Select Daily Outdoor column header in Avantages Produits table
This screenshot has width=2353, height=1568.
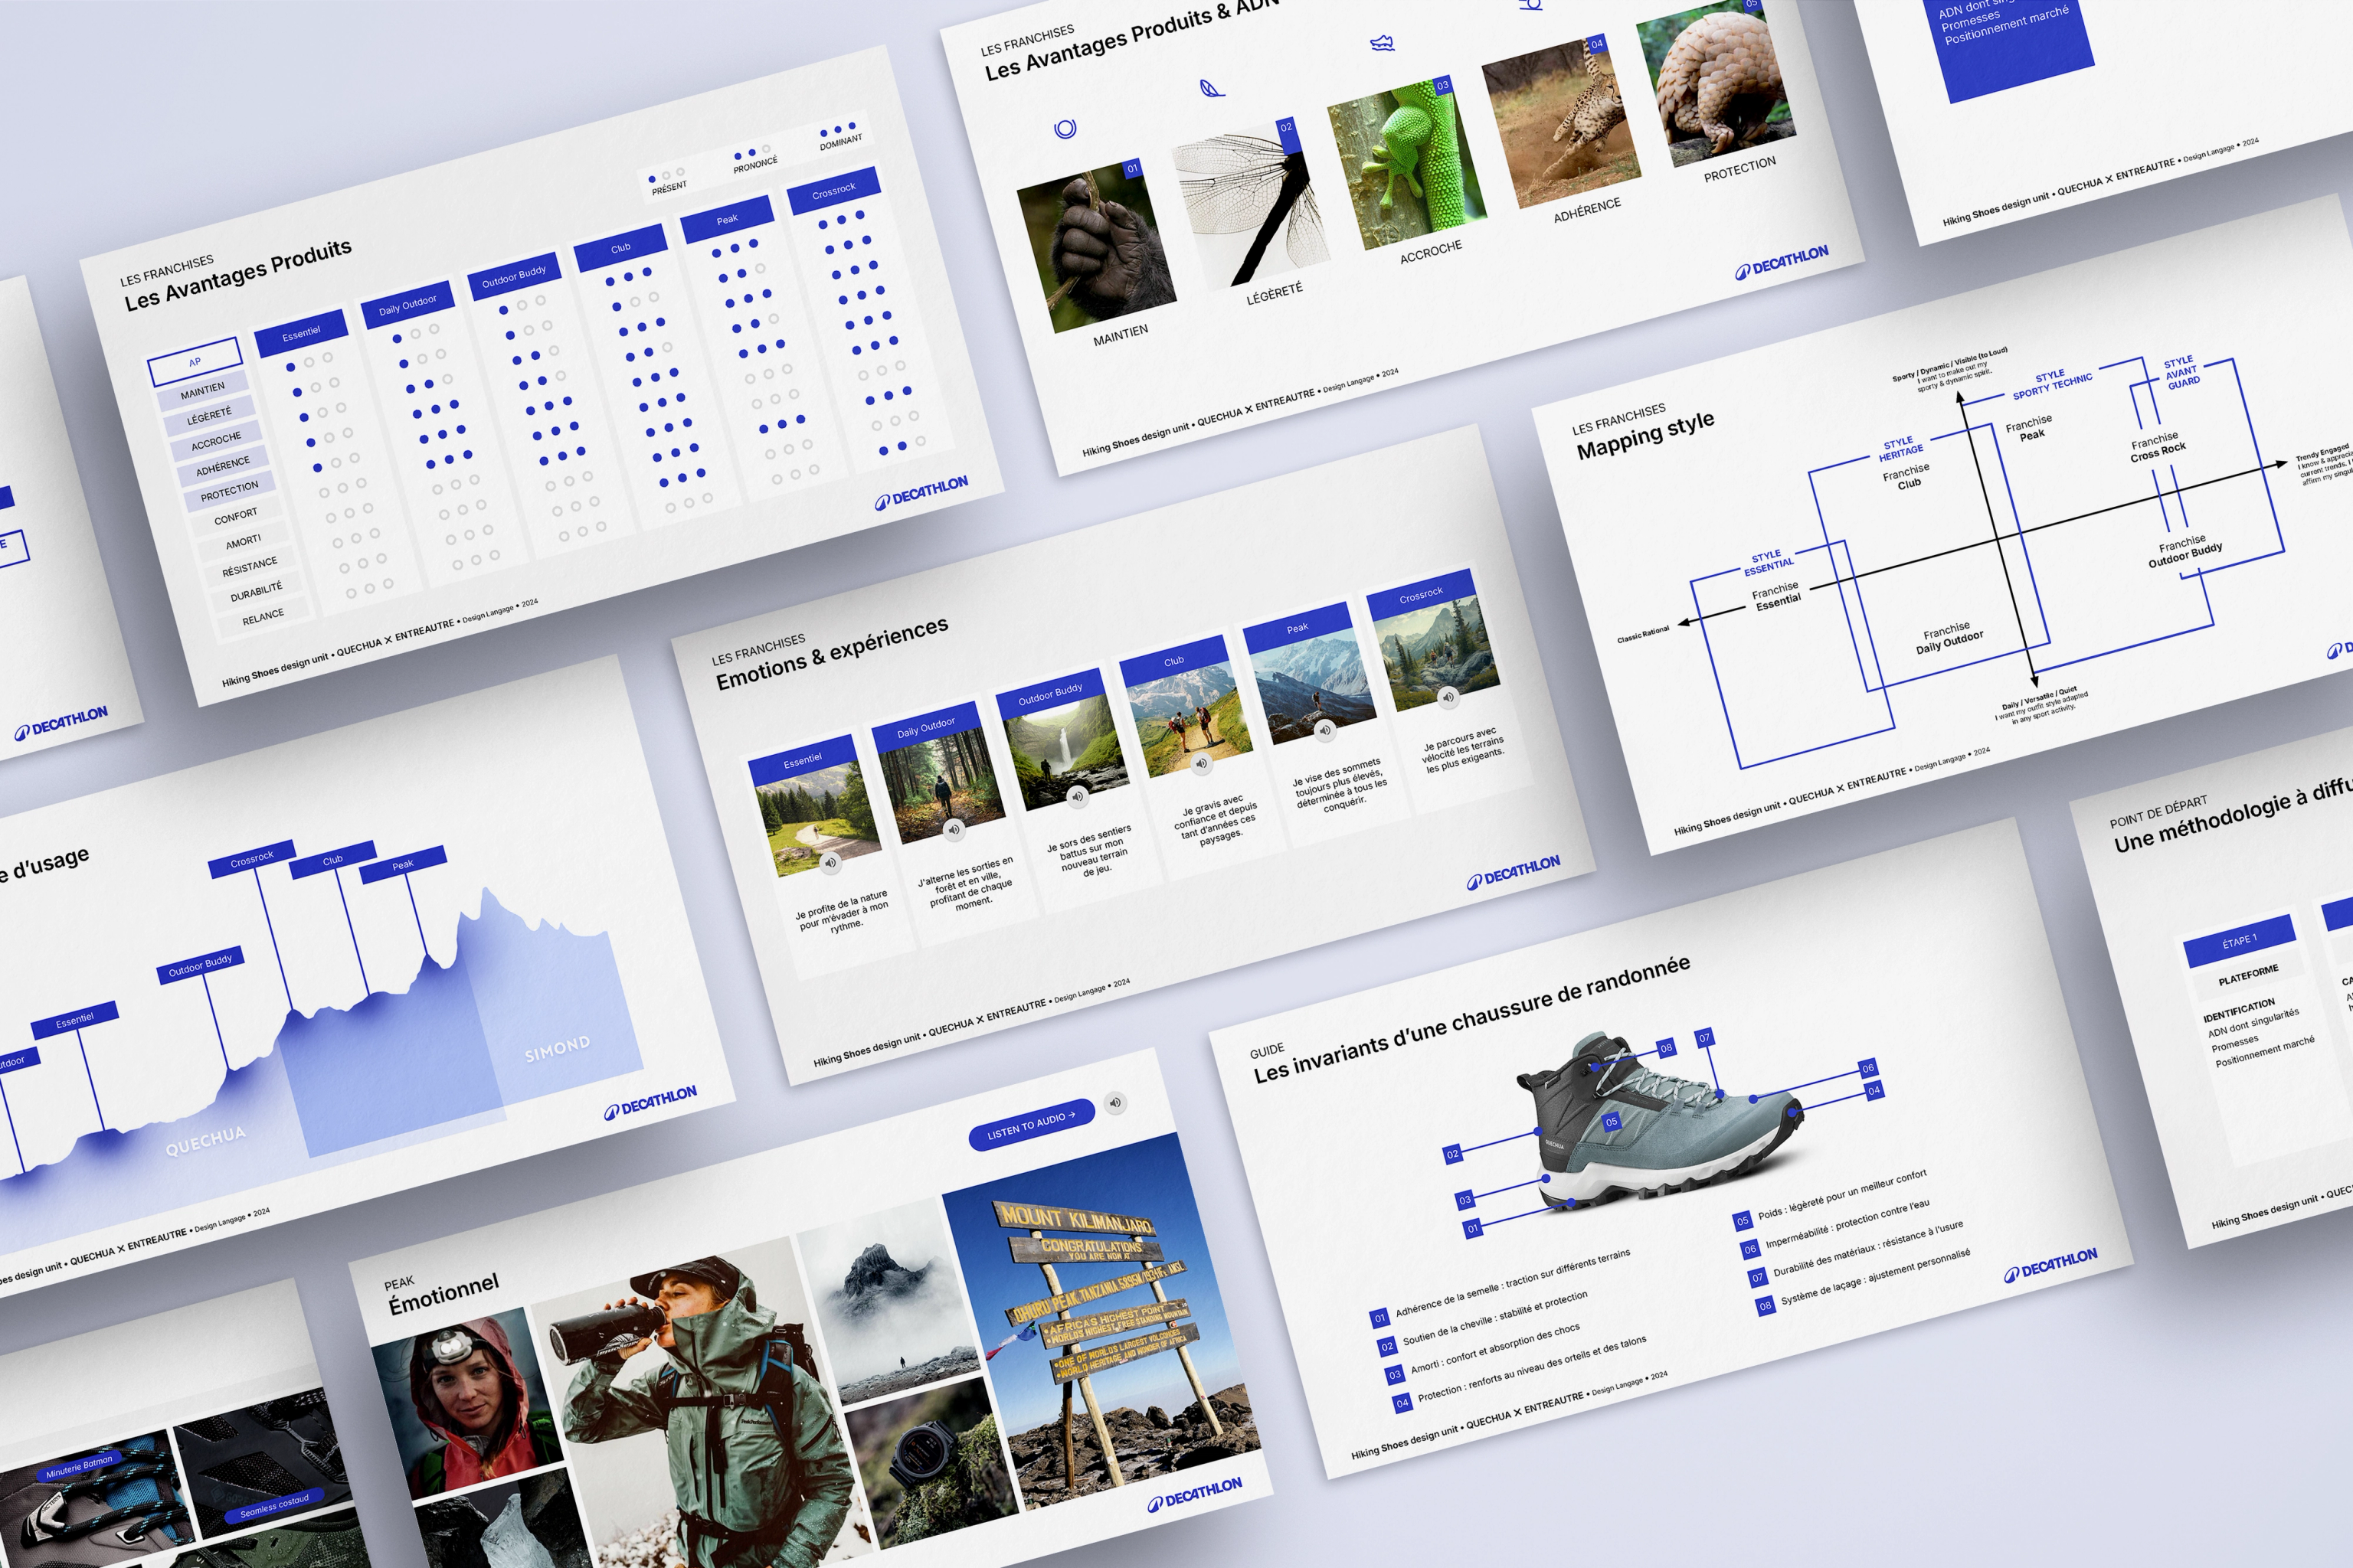[407, 305]
